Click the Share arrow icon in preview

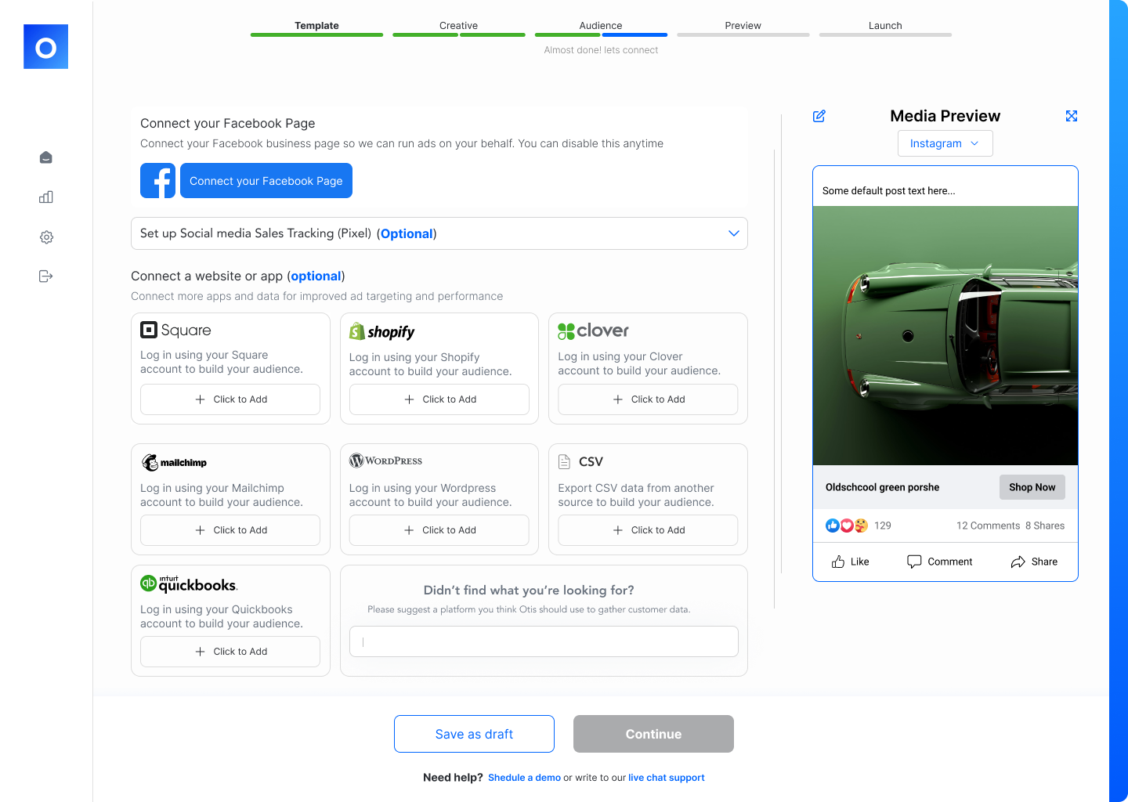pyautogui.click(x=1018, y=562)
